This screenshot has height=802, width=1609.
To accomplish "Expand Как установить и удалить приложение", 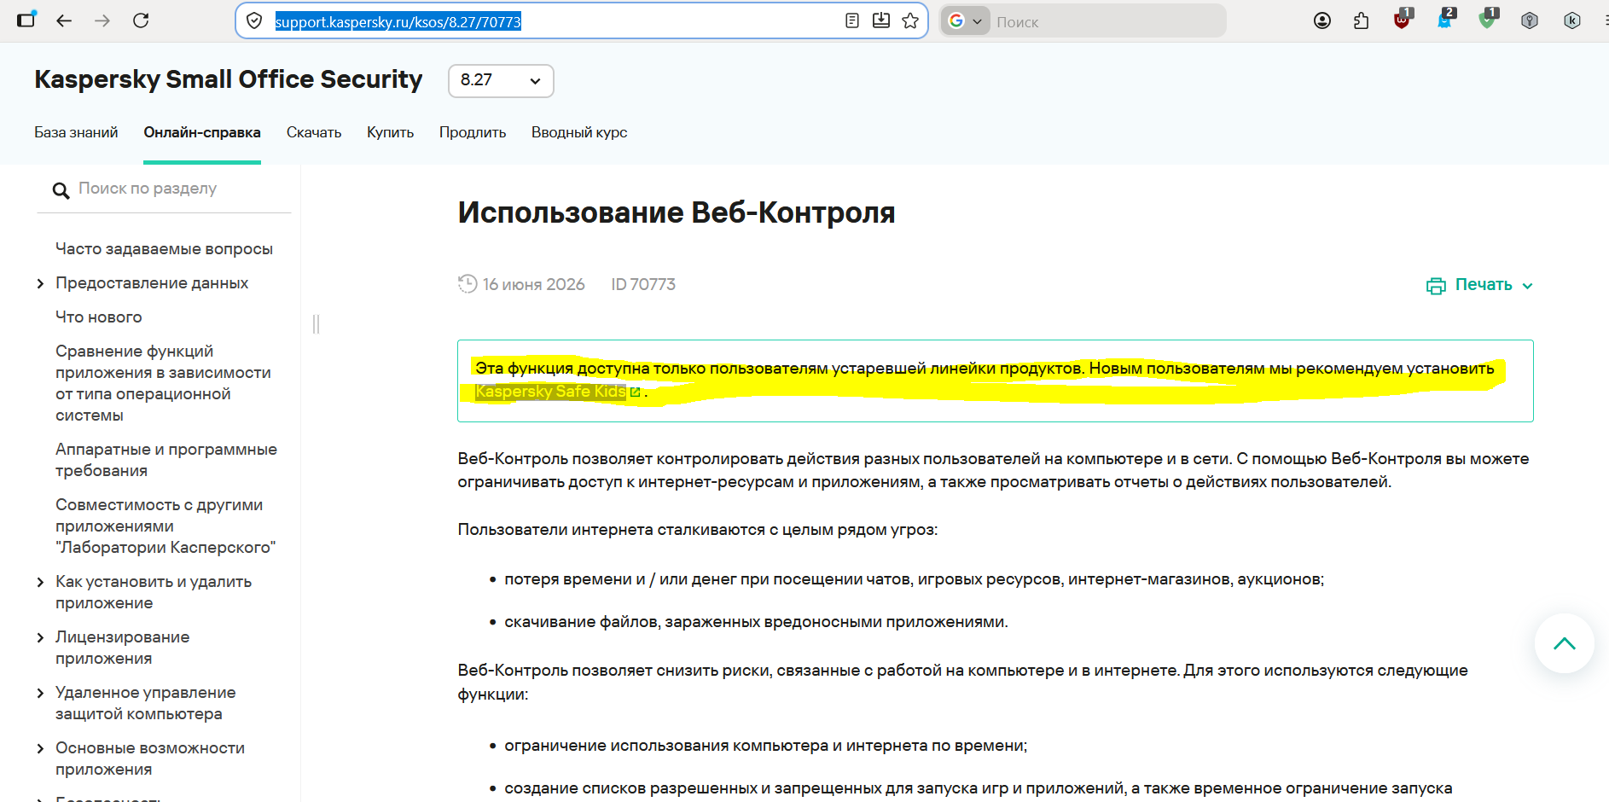I will (40, 582).
